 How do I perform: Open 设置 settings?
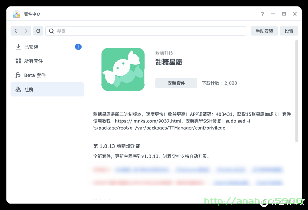tap(289, 31)
